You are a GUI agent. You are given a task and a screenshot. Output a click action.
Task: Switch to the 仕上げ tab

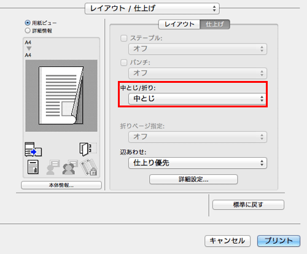click(215, 25)
